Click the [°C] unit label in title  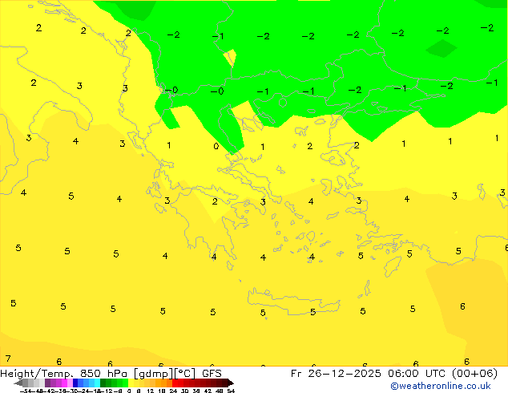[x=184, y=374]
